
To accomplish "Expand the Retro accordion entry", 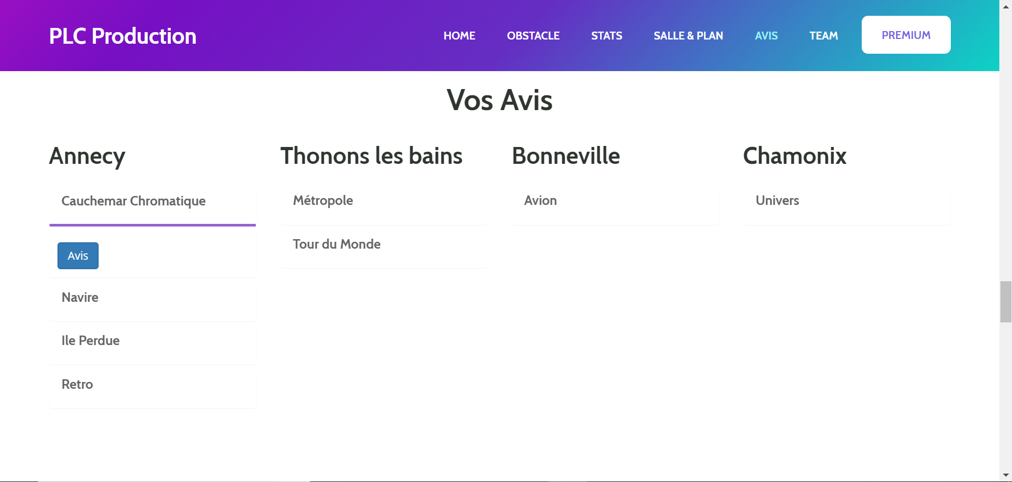I will pyautogui.click(x=152, y=385).
